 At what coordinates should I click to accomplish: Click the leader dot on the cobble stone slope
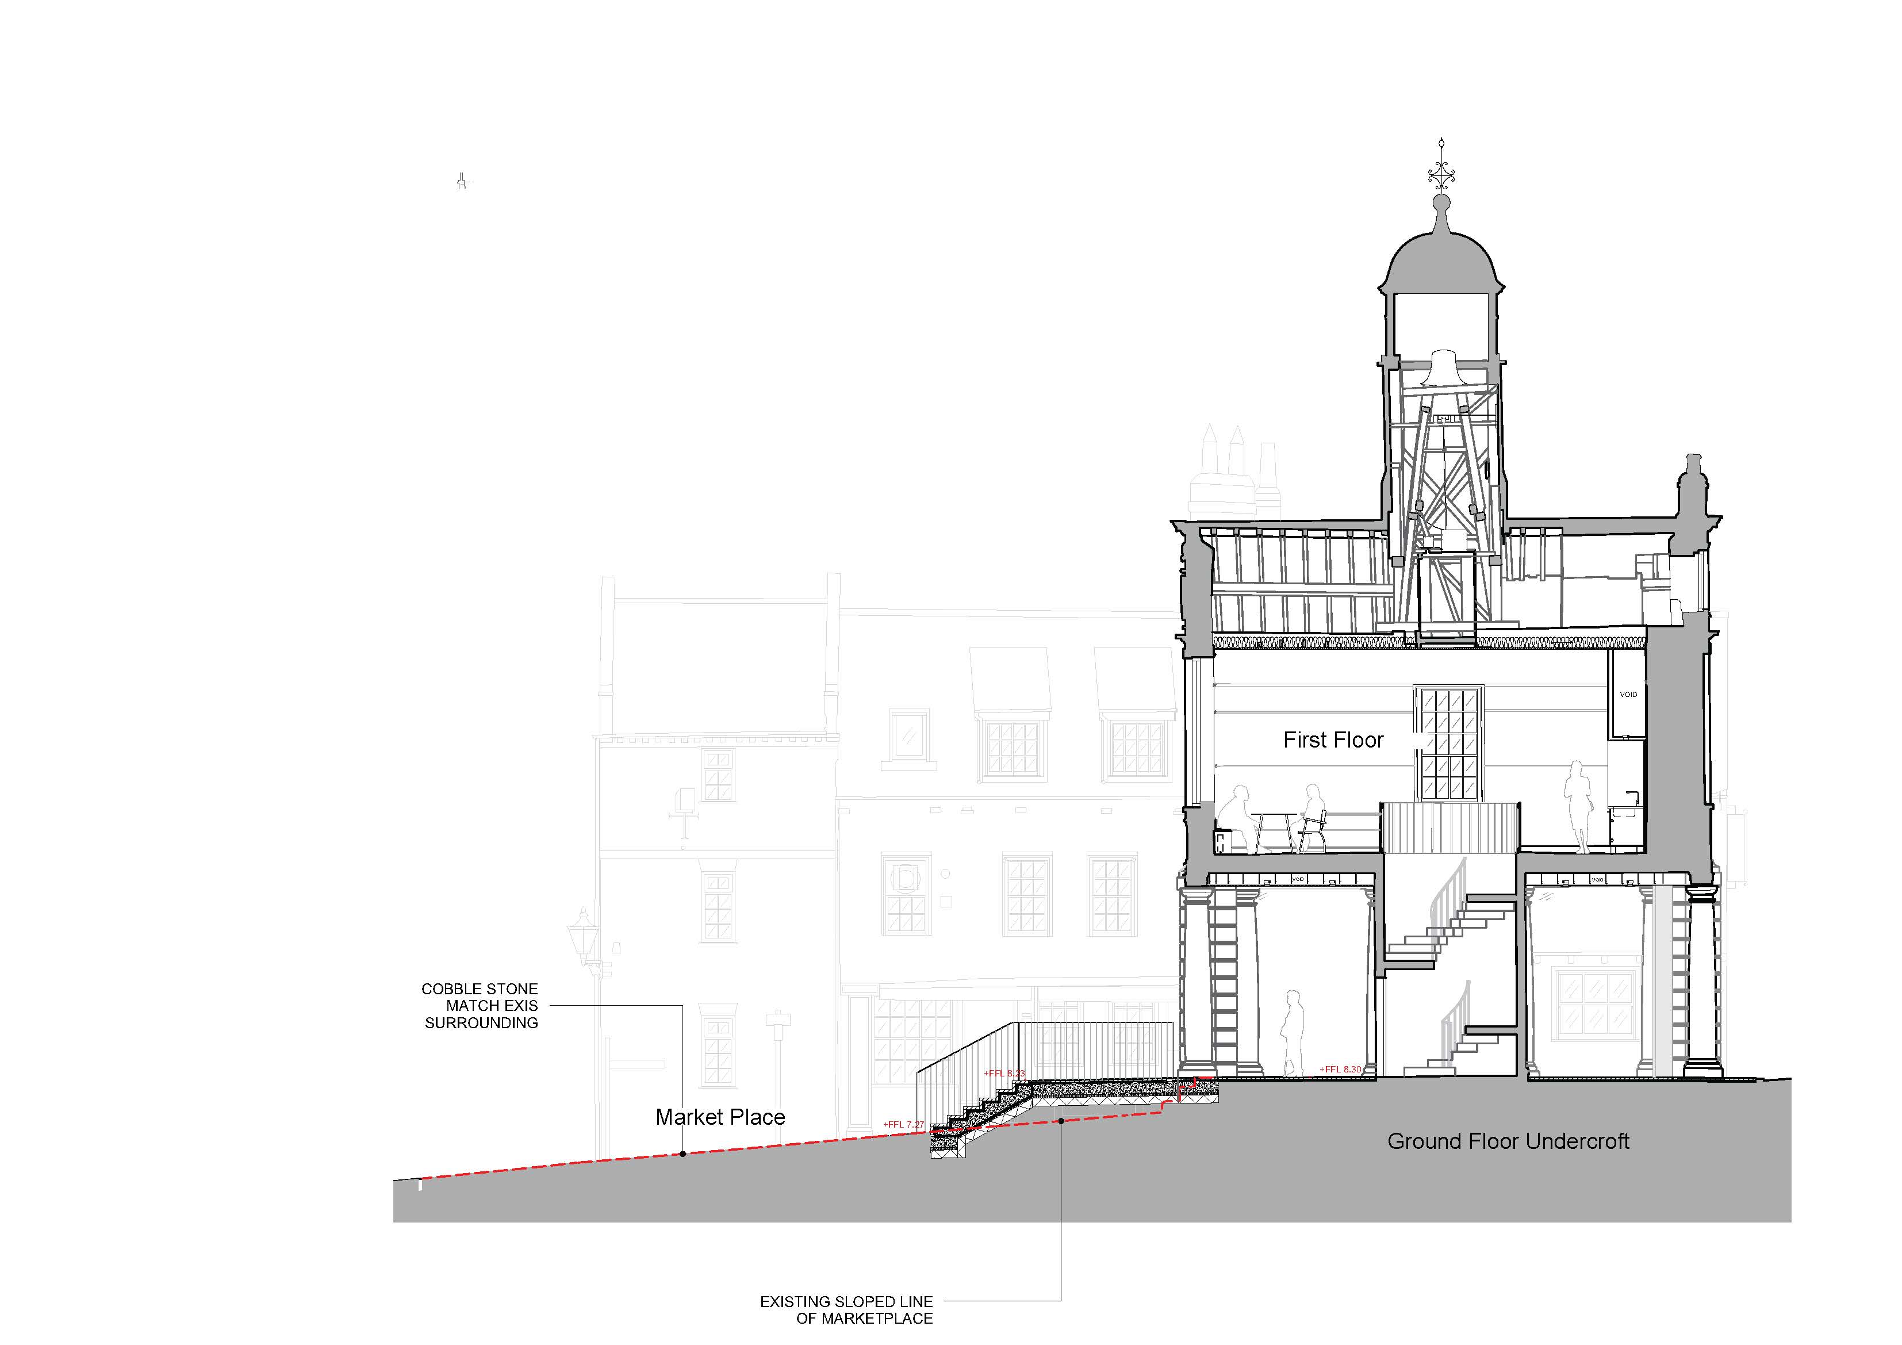pos(682,1154)
